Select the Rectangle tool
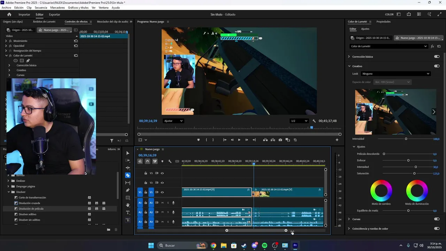Image resolution: width=446 pixels, height=251 pixels. coord(128,198)
